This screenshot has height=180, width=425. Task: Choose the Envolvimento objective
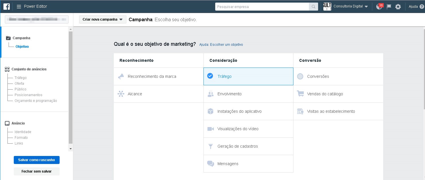coord(248,94)
